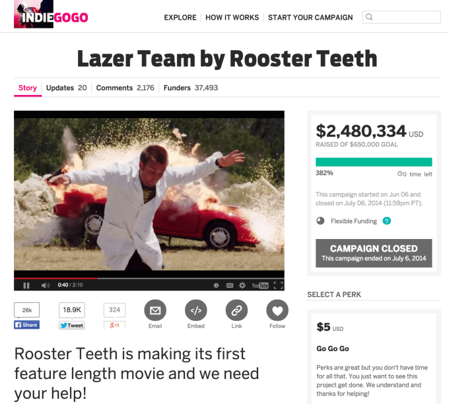Viewport: 449px width, 404px height.
Task: Click the search input field
Action: click(401, 17)
